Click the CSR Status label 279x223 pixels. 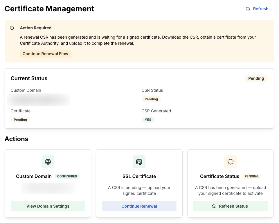click(152, 90)
